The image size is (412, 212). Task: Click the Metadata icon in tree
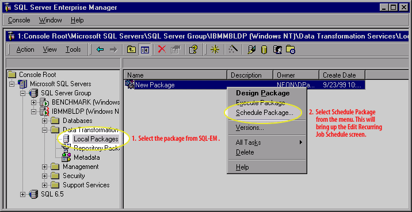click(x=66, y=157)
